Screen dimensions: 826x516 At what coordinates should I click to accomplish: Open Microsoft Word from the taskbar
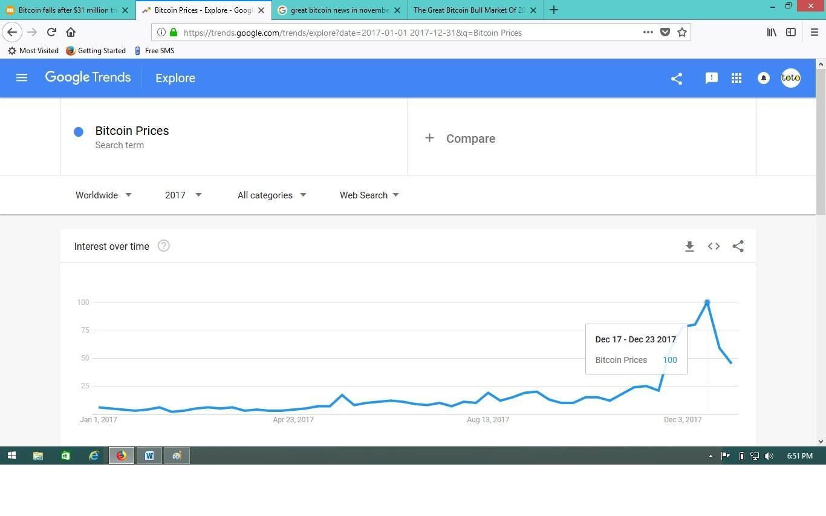[x=149, y=456]
